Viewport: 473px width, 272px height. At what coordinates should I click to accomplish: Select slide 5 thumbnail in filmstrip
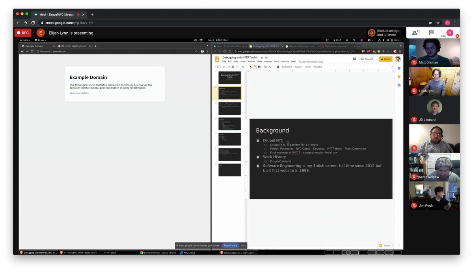click(x=229, y=139)
